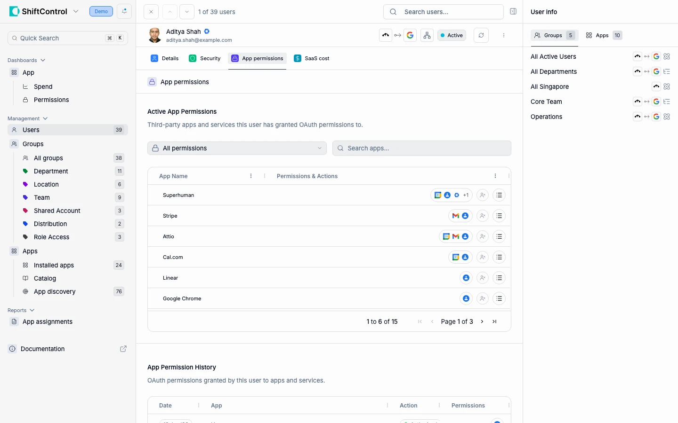Open the Superhuman app row
The width and height of the screenshot is (678, 423).
329,195
